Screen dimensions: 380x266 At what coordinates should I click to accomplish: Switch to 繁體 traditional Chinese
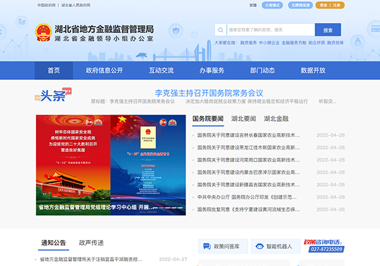click(x=253, y=5)
